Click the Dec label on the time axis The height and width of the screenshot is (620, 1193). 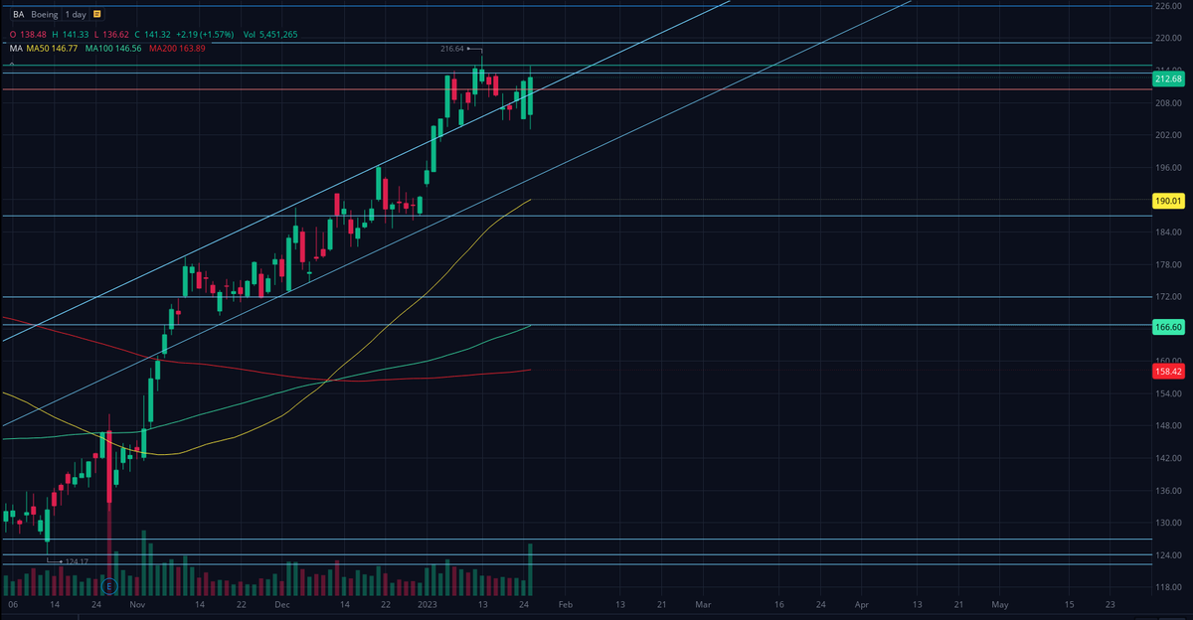[x=282, y=603]
